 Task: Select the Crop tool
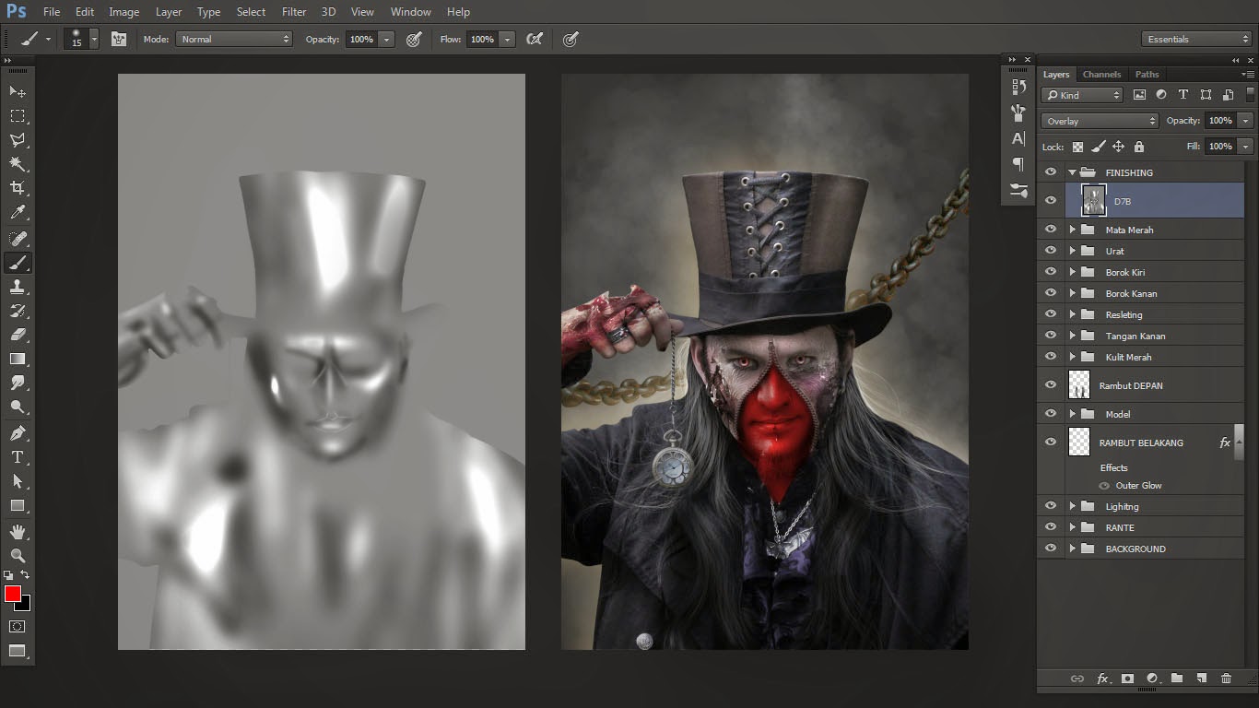point(18,188)
